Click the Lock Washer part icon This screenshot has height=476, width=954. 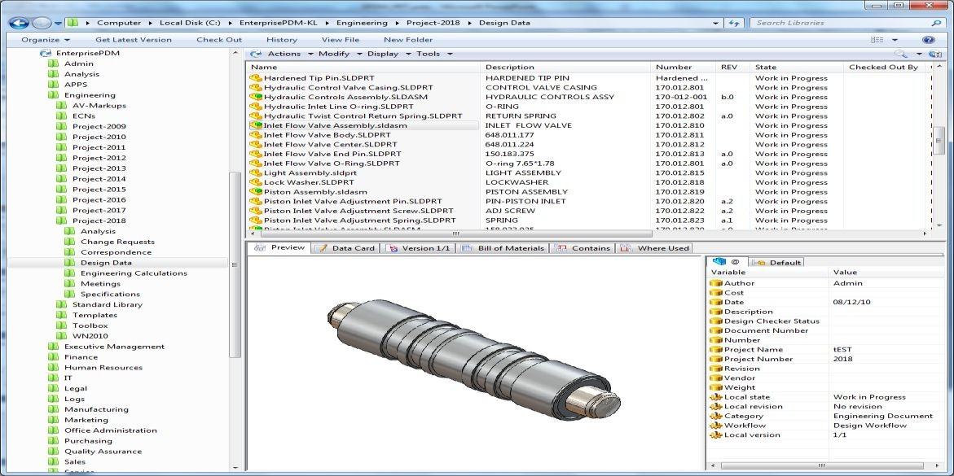256,182
